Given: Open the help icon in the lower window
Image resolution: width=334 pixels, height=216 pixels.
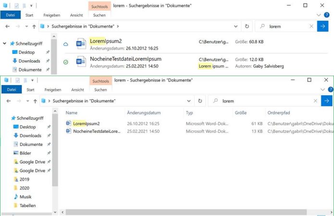Looking at the screenshot, I should [330, 89].
